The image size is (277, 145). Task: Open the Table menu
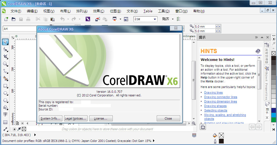click(148, 11)
